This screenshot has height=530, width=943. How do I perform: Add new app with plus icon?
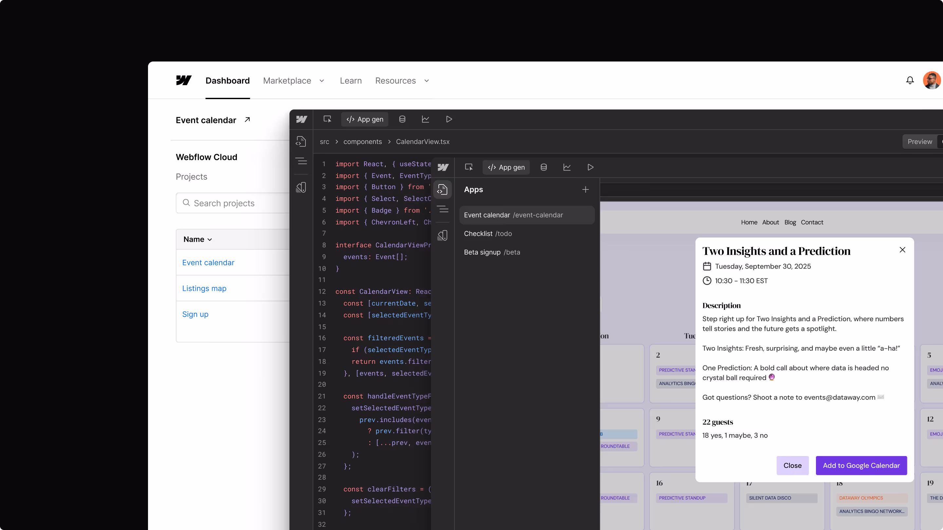coord(585,189)
